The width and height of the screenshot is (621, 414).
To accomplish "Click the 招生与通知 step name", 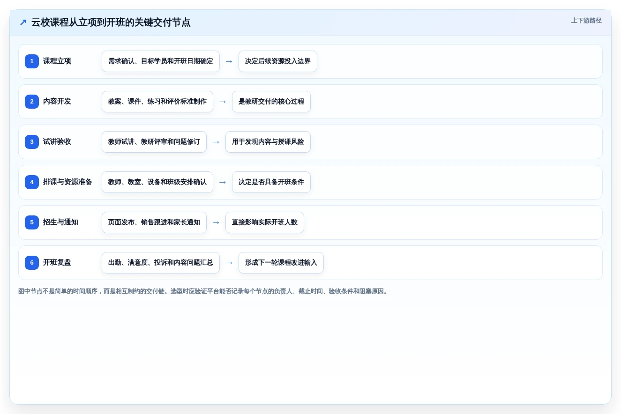I will 60,222.
